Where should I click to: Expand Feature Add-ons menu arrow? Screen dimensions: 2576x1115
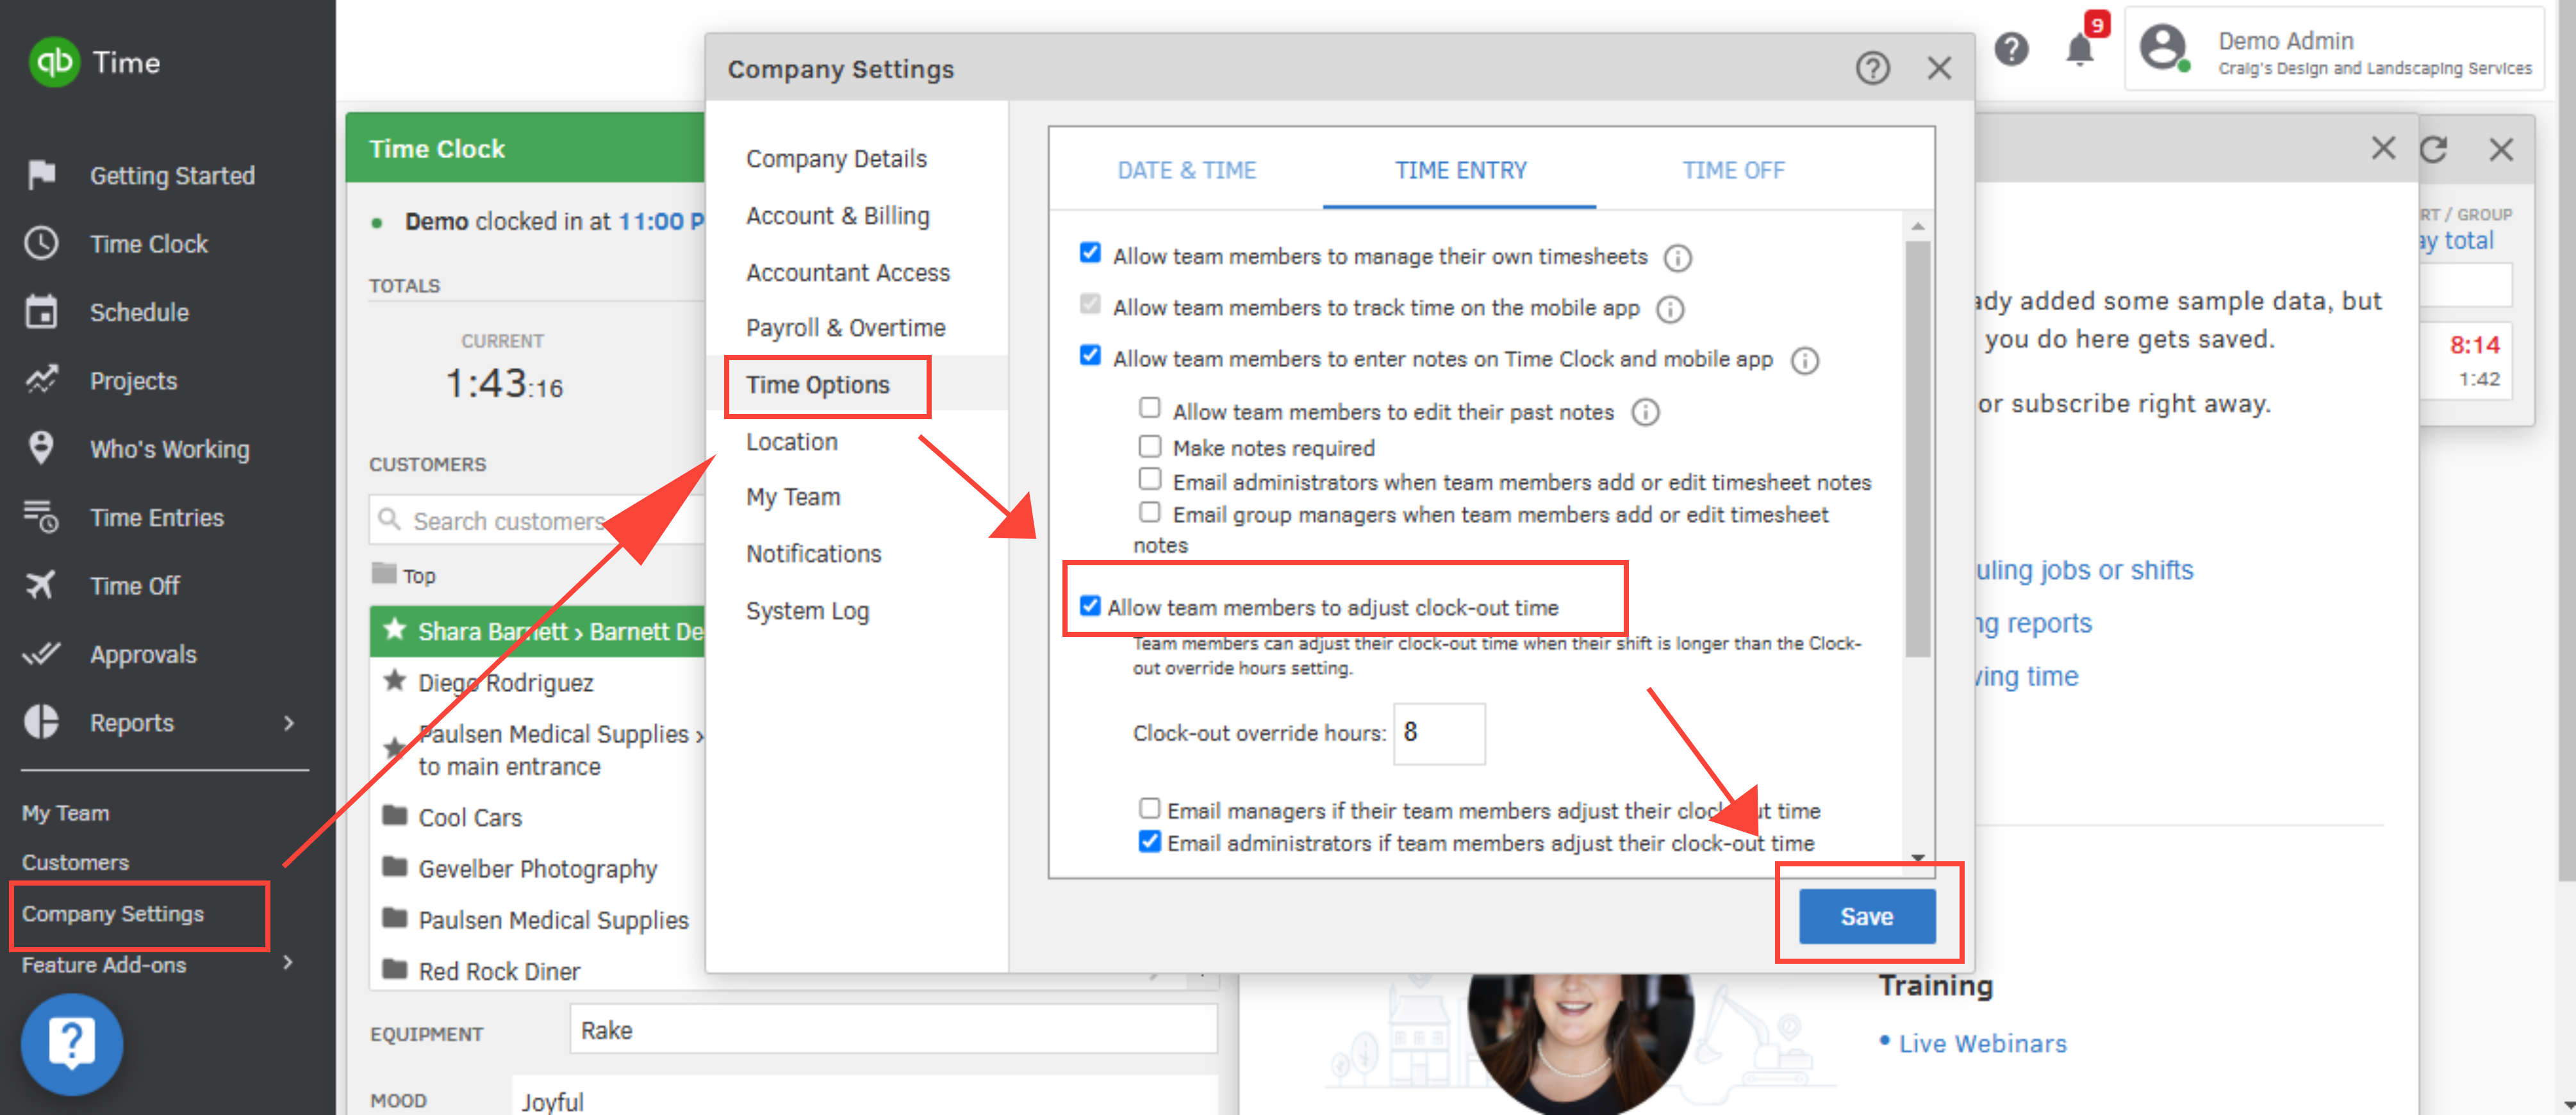pos(289,963)
